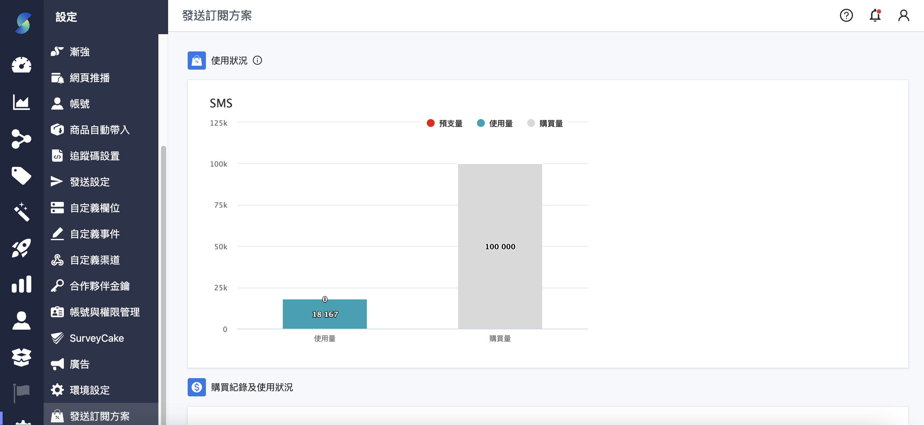The image size is (924, 425).
Task: Switch to 環境設定 in the settings menu
Action: (x=90, y=390)
